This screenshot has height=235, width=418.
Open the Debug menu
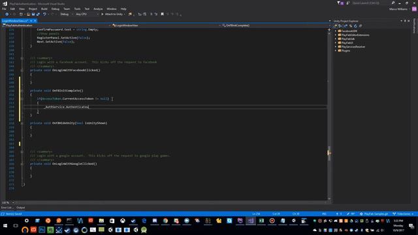pyautogui.click(x=55, y=8)
